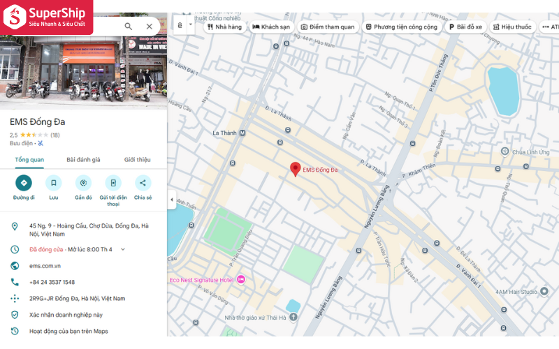Open the Giới thiệu tab
Screen dimensions: 559x349
[x=137, y=160]
